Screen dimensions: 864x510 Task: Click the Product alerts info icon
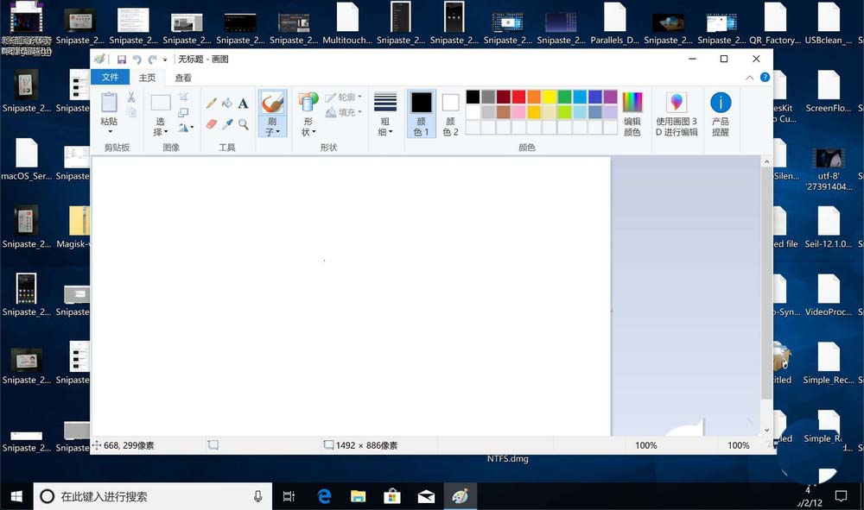(720, 112)
